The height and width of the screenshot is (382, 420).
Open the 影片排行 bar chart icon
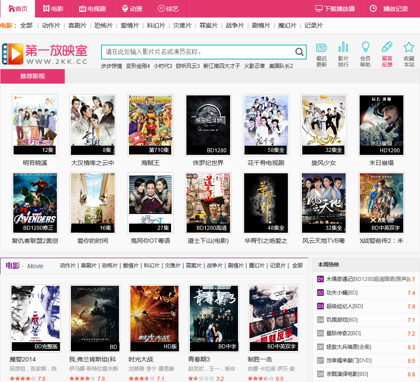coord(343,47)
